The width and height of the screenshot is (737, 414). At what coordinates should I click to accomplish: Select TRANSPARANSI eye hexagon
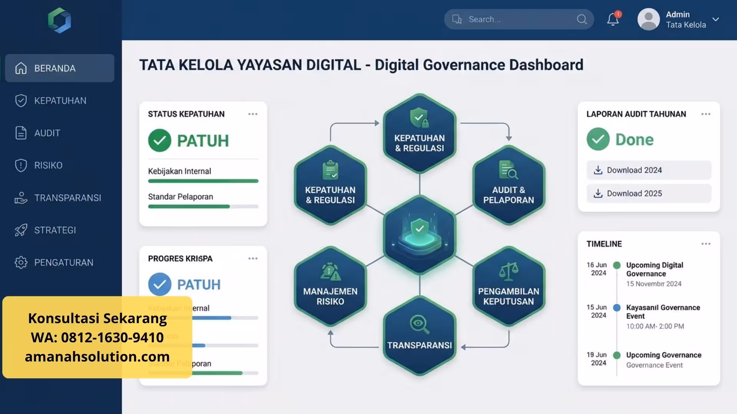coord(420,336)
